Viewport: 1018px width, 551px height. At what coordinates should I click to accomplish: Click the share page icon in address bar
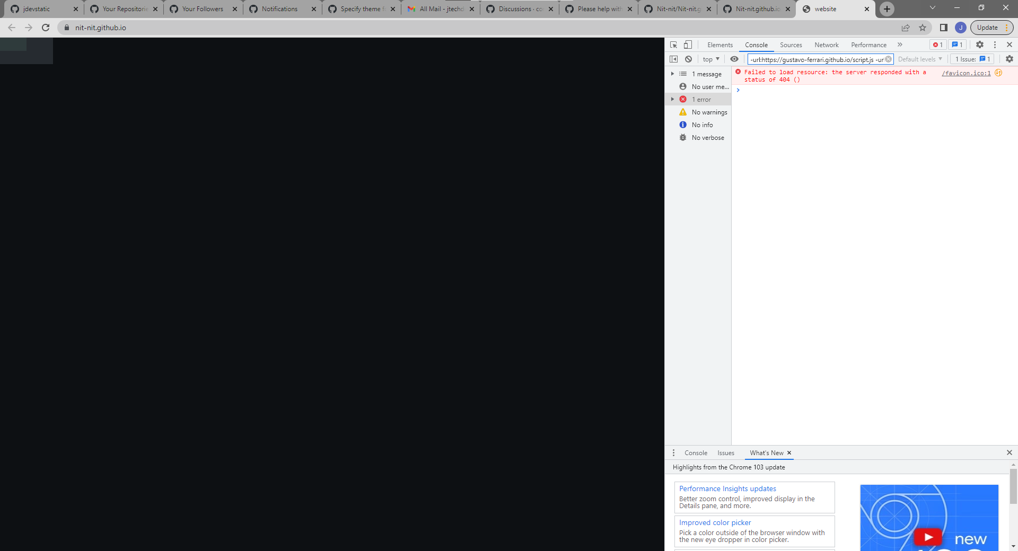pos(906,28)
